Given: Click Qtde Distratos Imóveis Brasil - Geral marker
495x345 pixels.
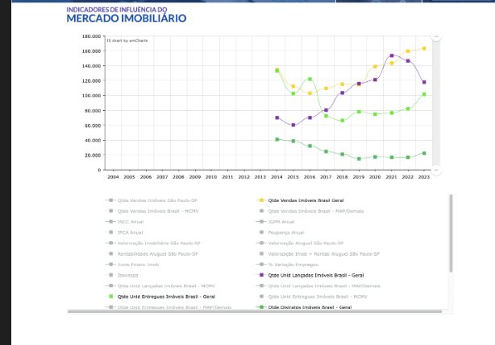Looking at the screenshot, I should [x=261, y=307].
